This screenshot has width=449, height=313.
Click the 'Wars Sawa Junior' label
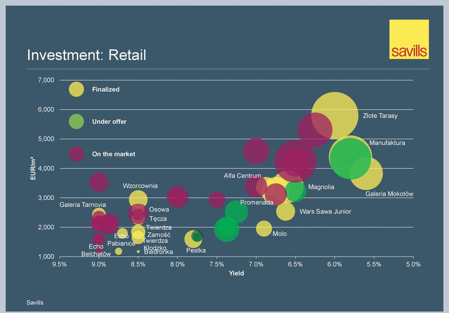326,212
